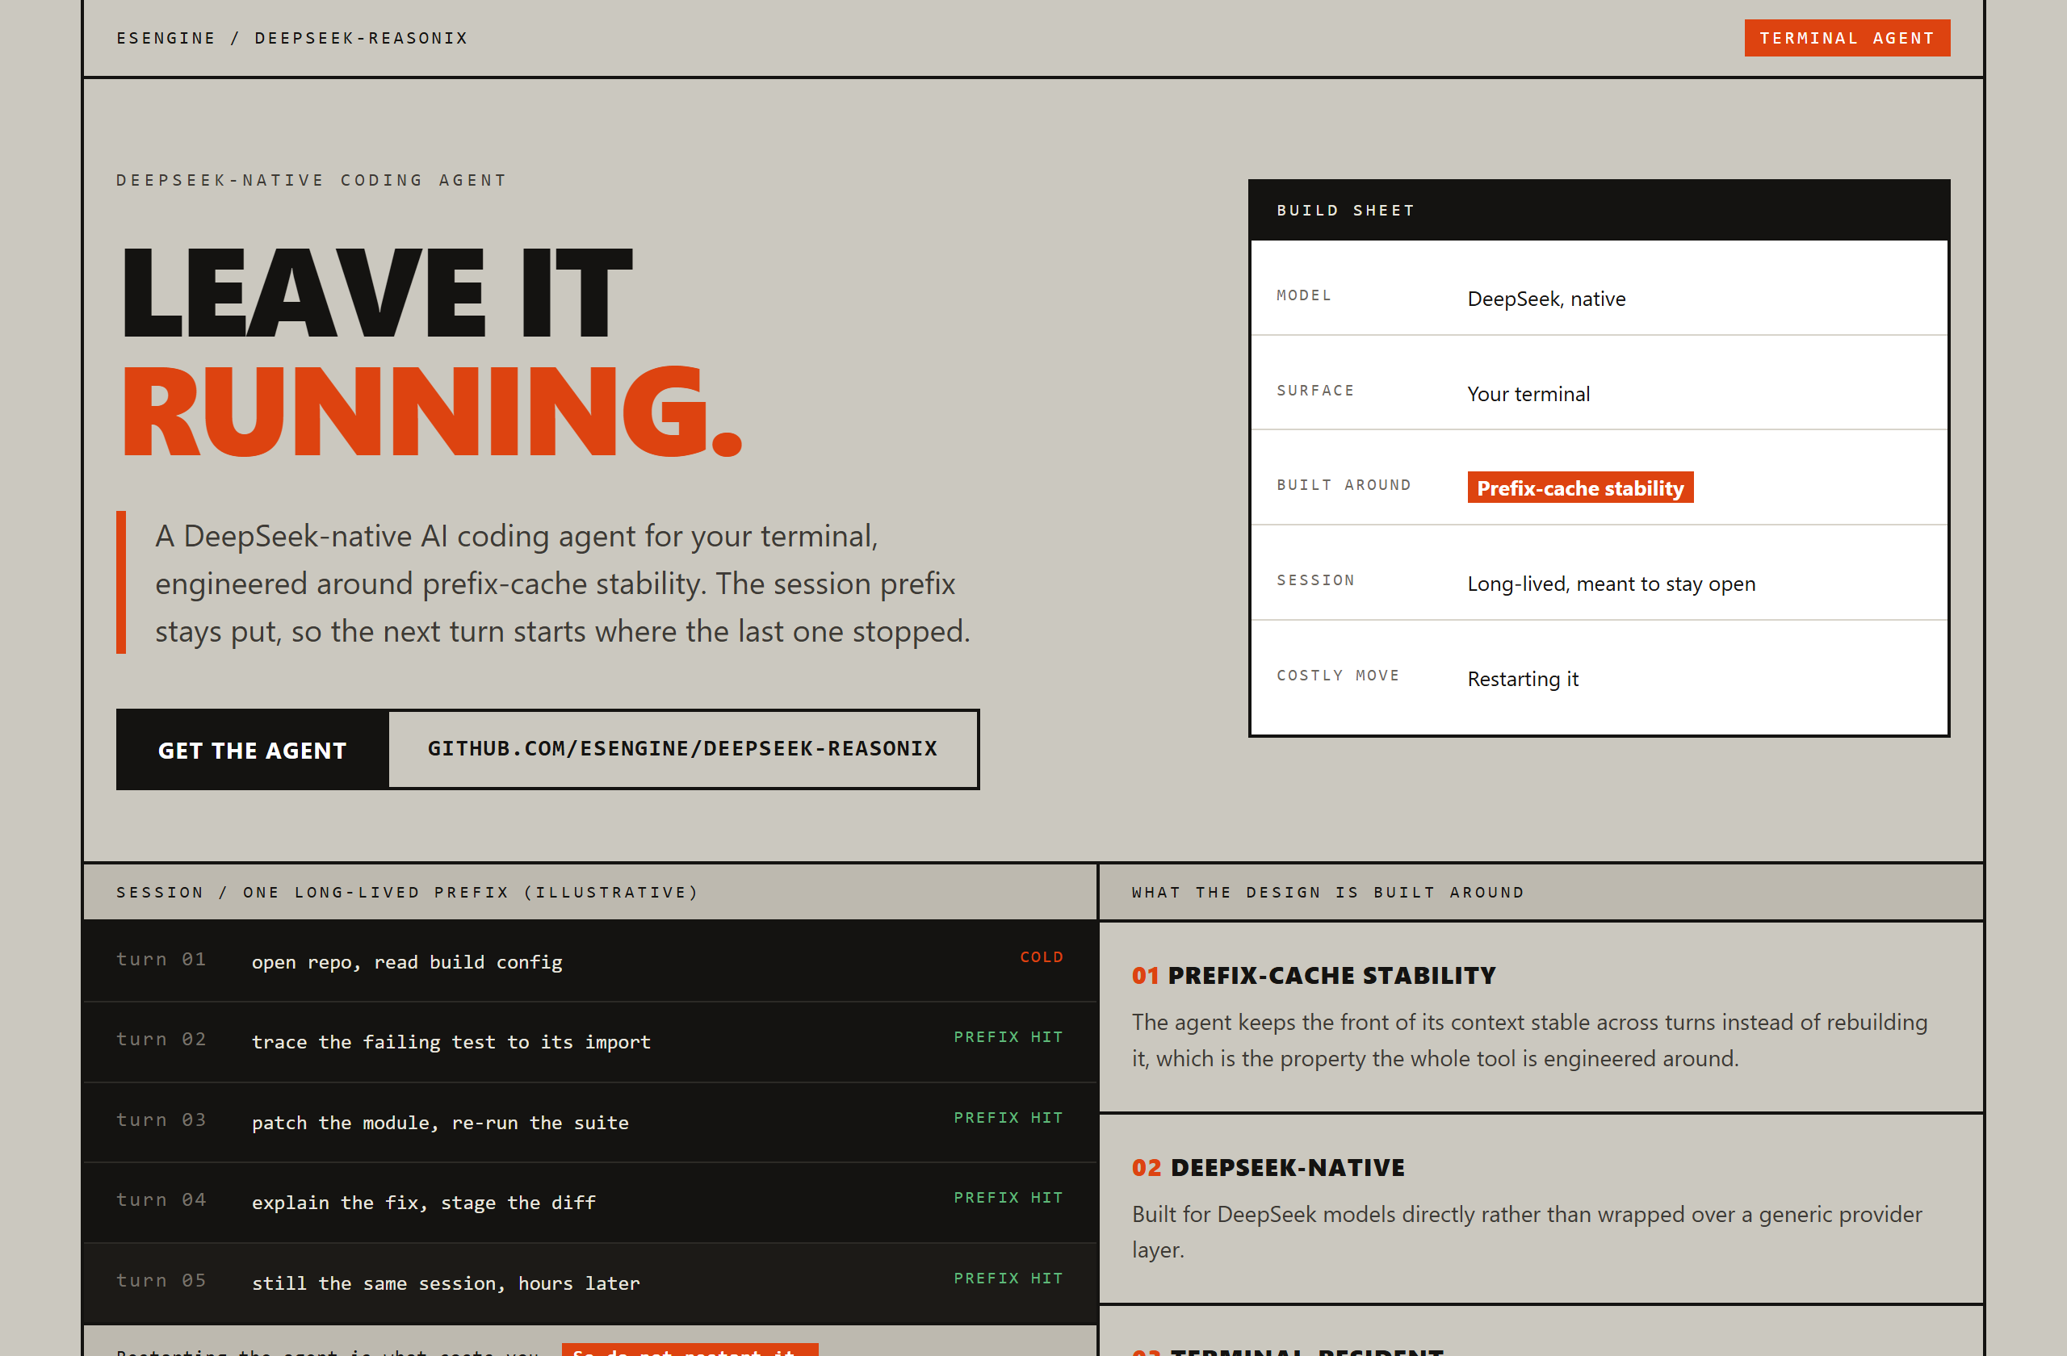Click 'trace the failing test to its import'

[x=451, y=1042]
